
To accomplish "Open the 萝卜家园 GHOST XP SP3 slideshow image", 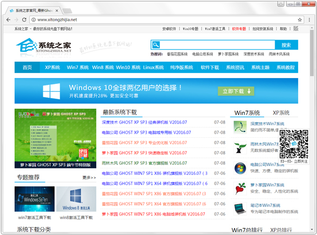I will (55, 138).
